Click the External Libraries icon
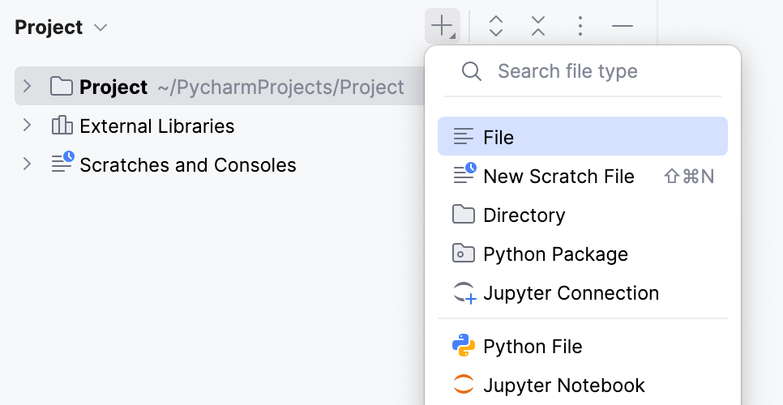Screen dimensions: 783x405 tap(62, 126)
